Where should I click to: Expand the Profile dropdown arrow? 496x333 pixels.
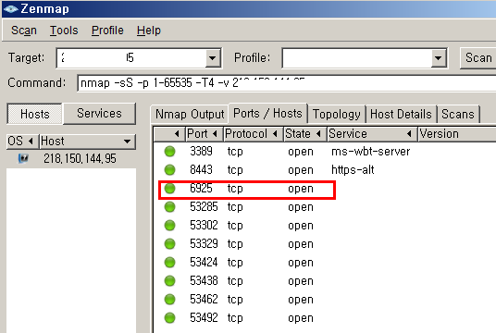pos(439,58)
